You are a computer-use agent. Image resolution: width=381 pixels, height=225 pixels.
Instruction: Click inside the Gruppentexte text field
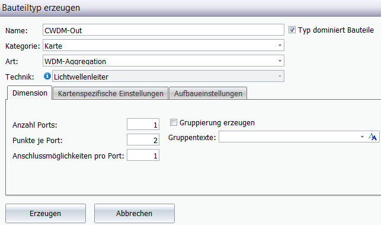[289, 137]
